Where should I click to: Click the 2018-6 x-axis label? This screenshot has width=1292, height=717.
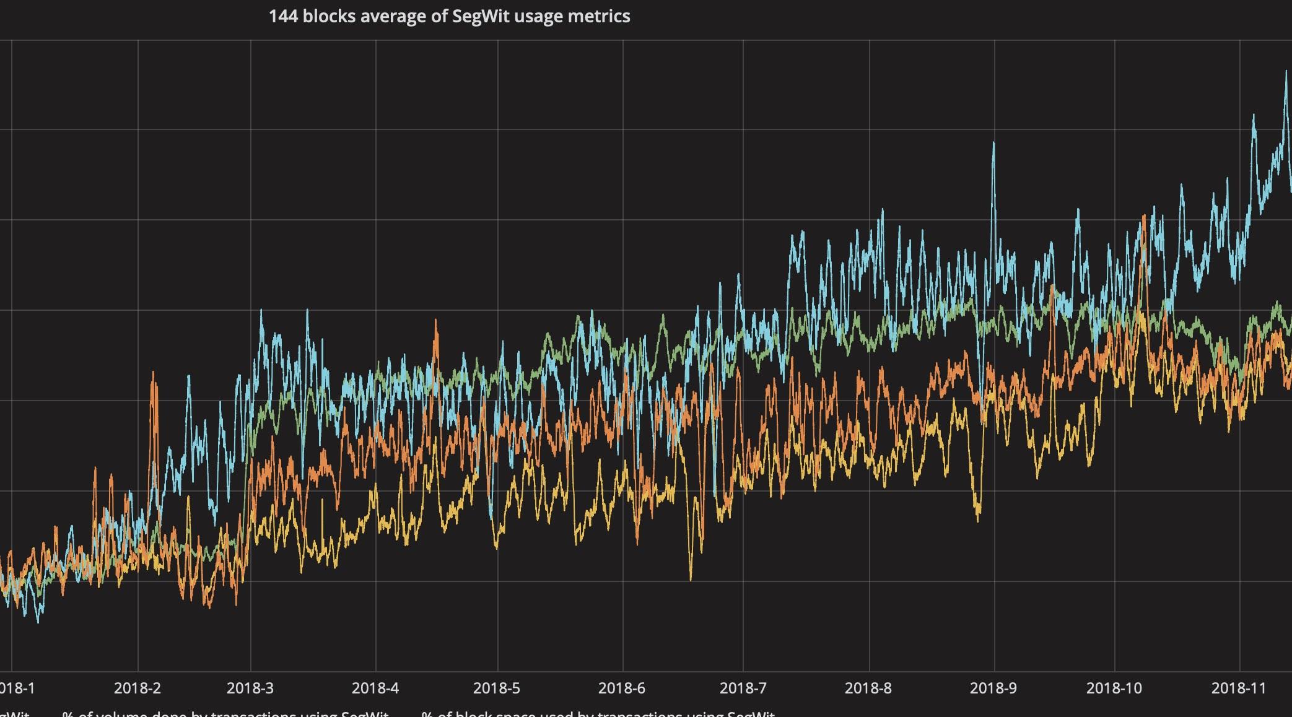622,688
